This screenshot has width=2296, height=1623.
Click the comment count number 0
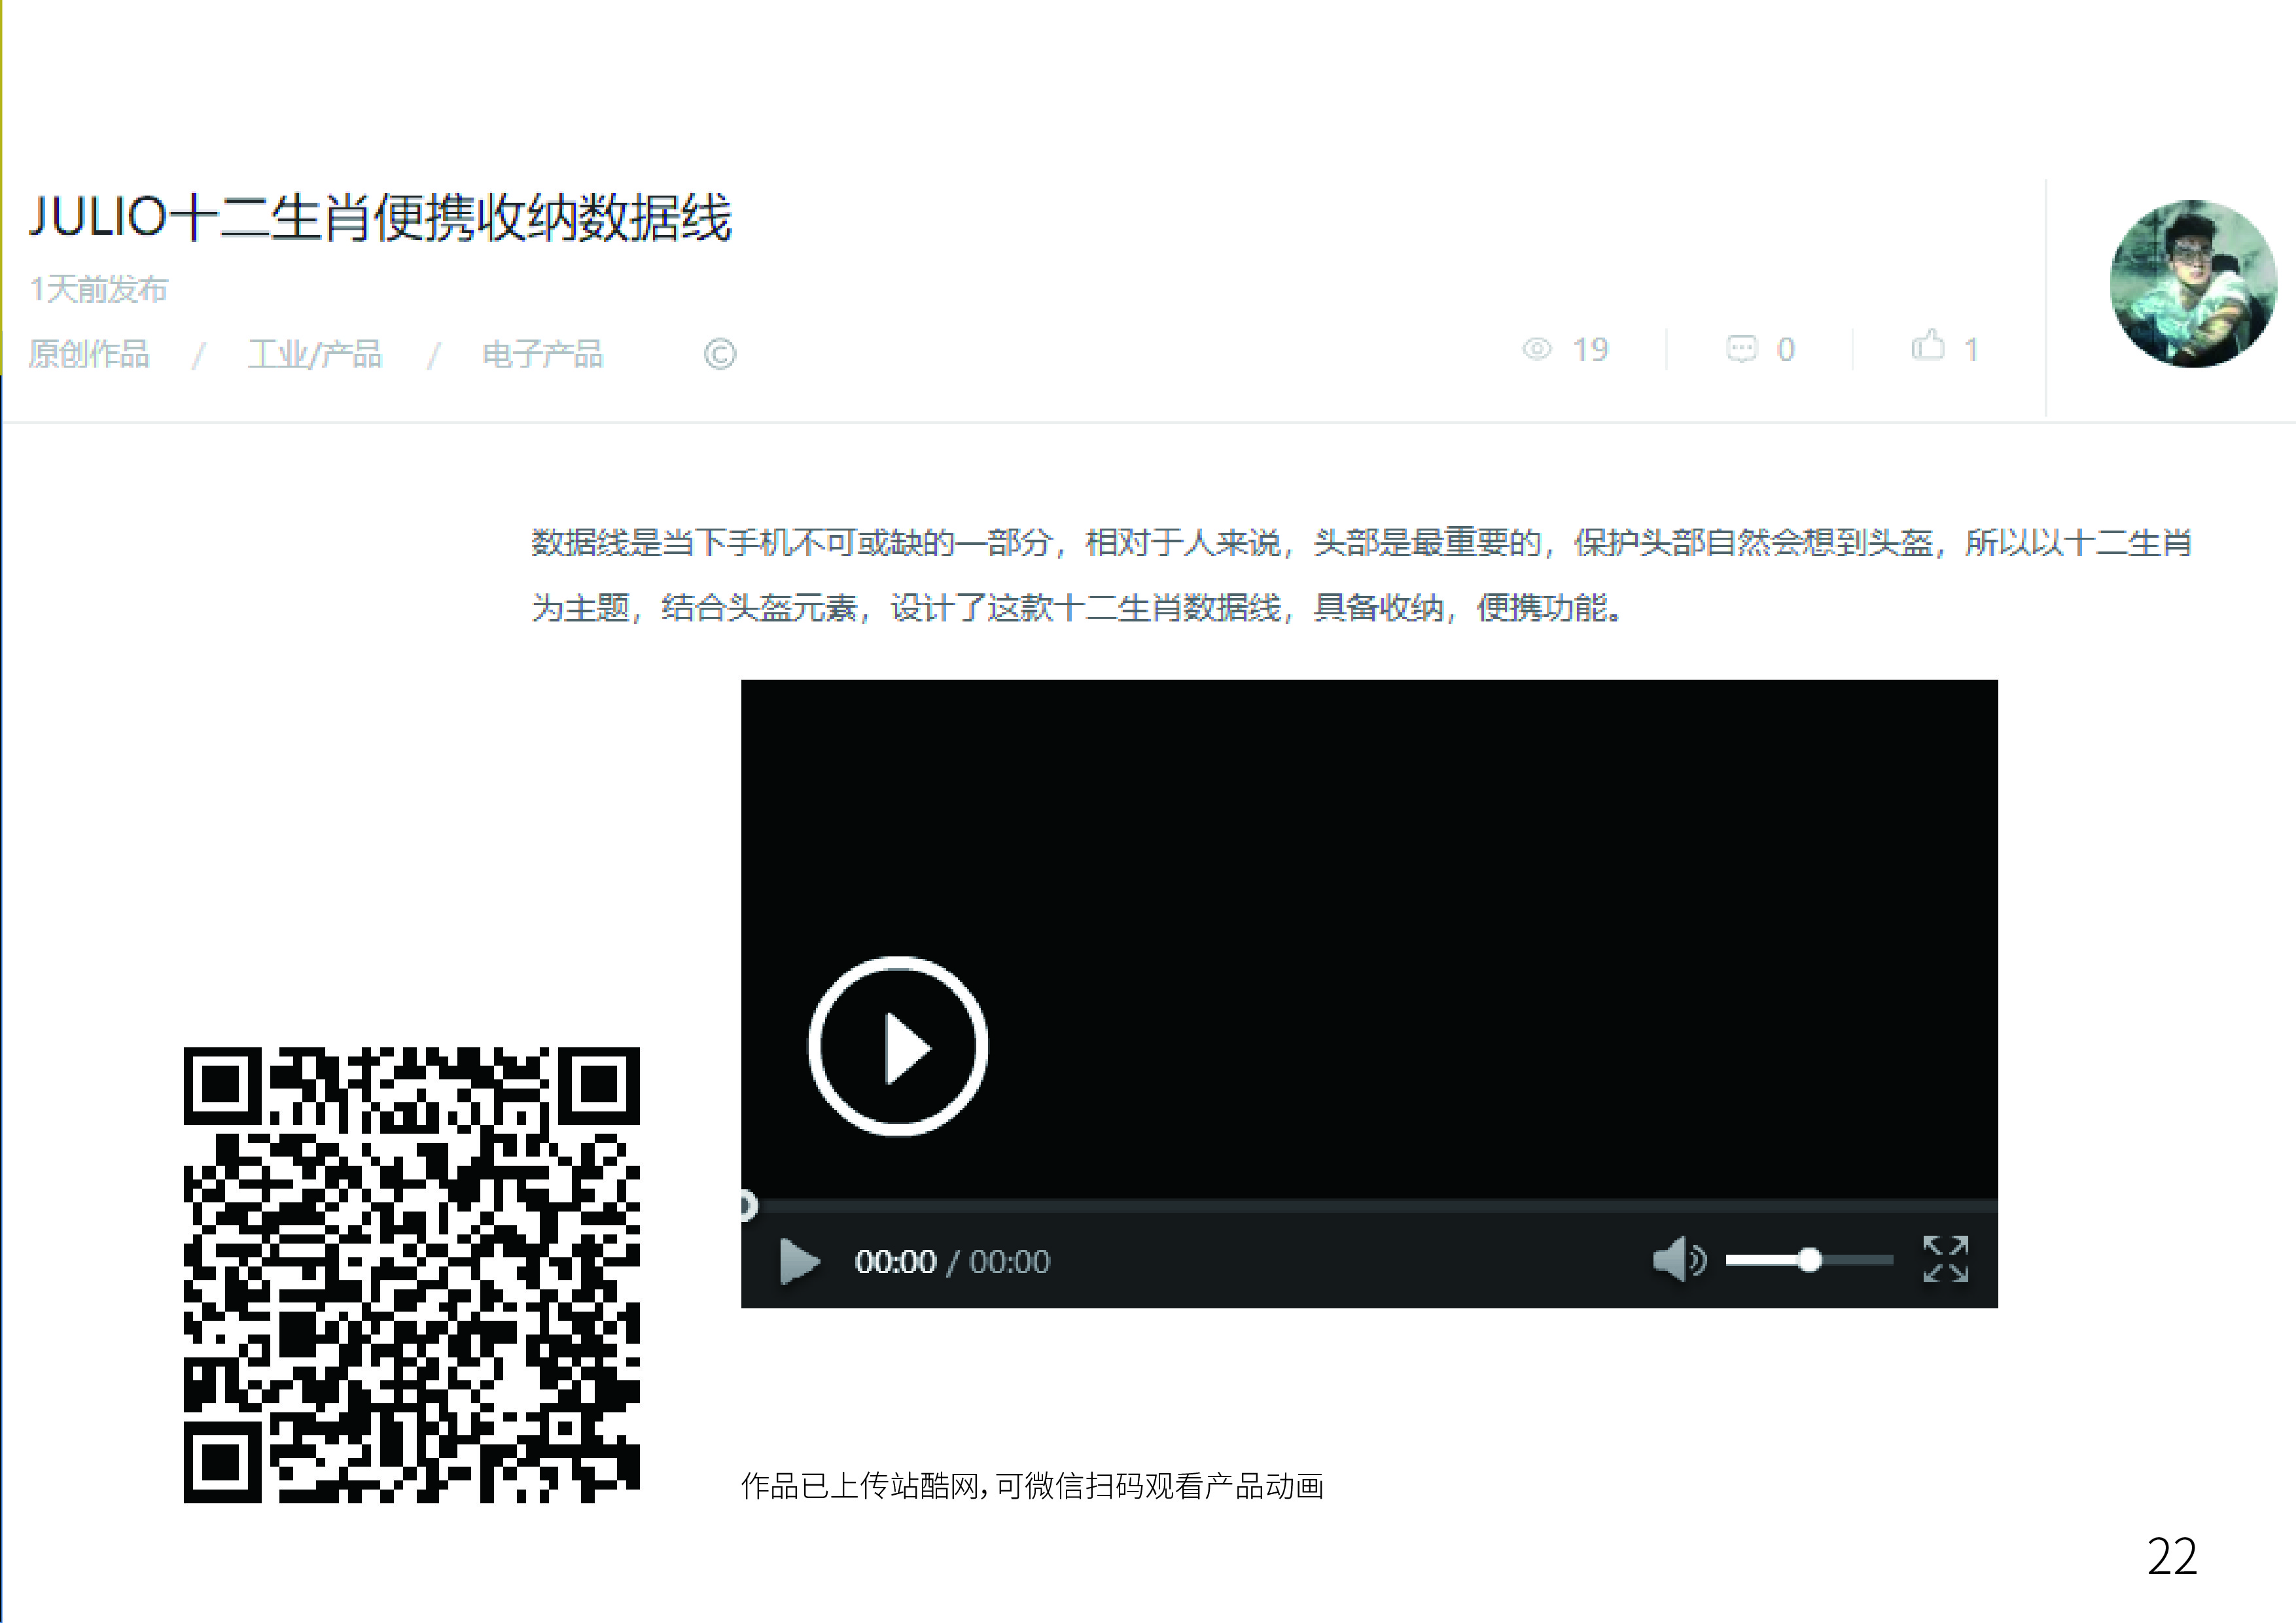1785,349
